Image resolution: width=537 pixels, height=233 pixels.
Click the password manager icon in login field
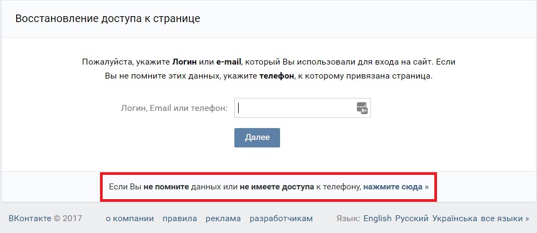[362, 108]
